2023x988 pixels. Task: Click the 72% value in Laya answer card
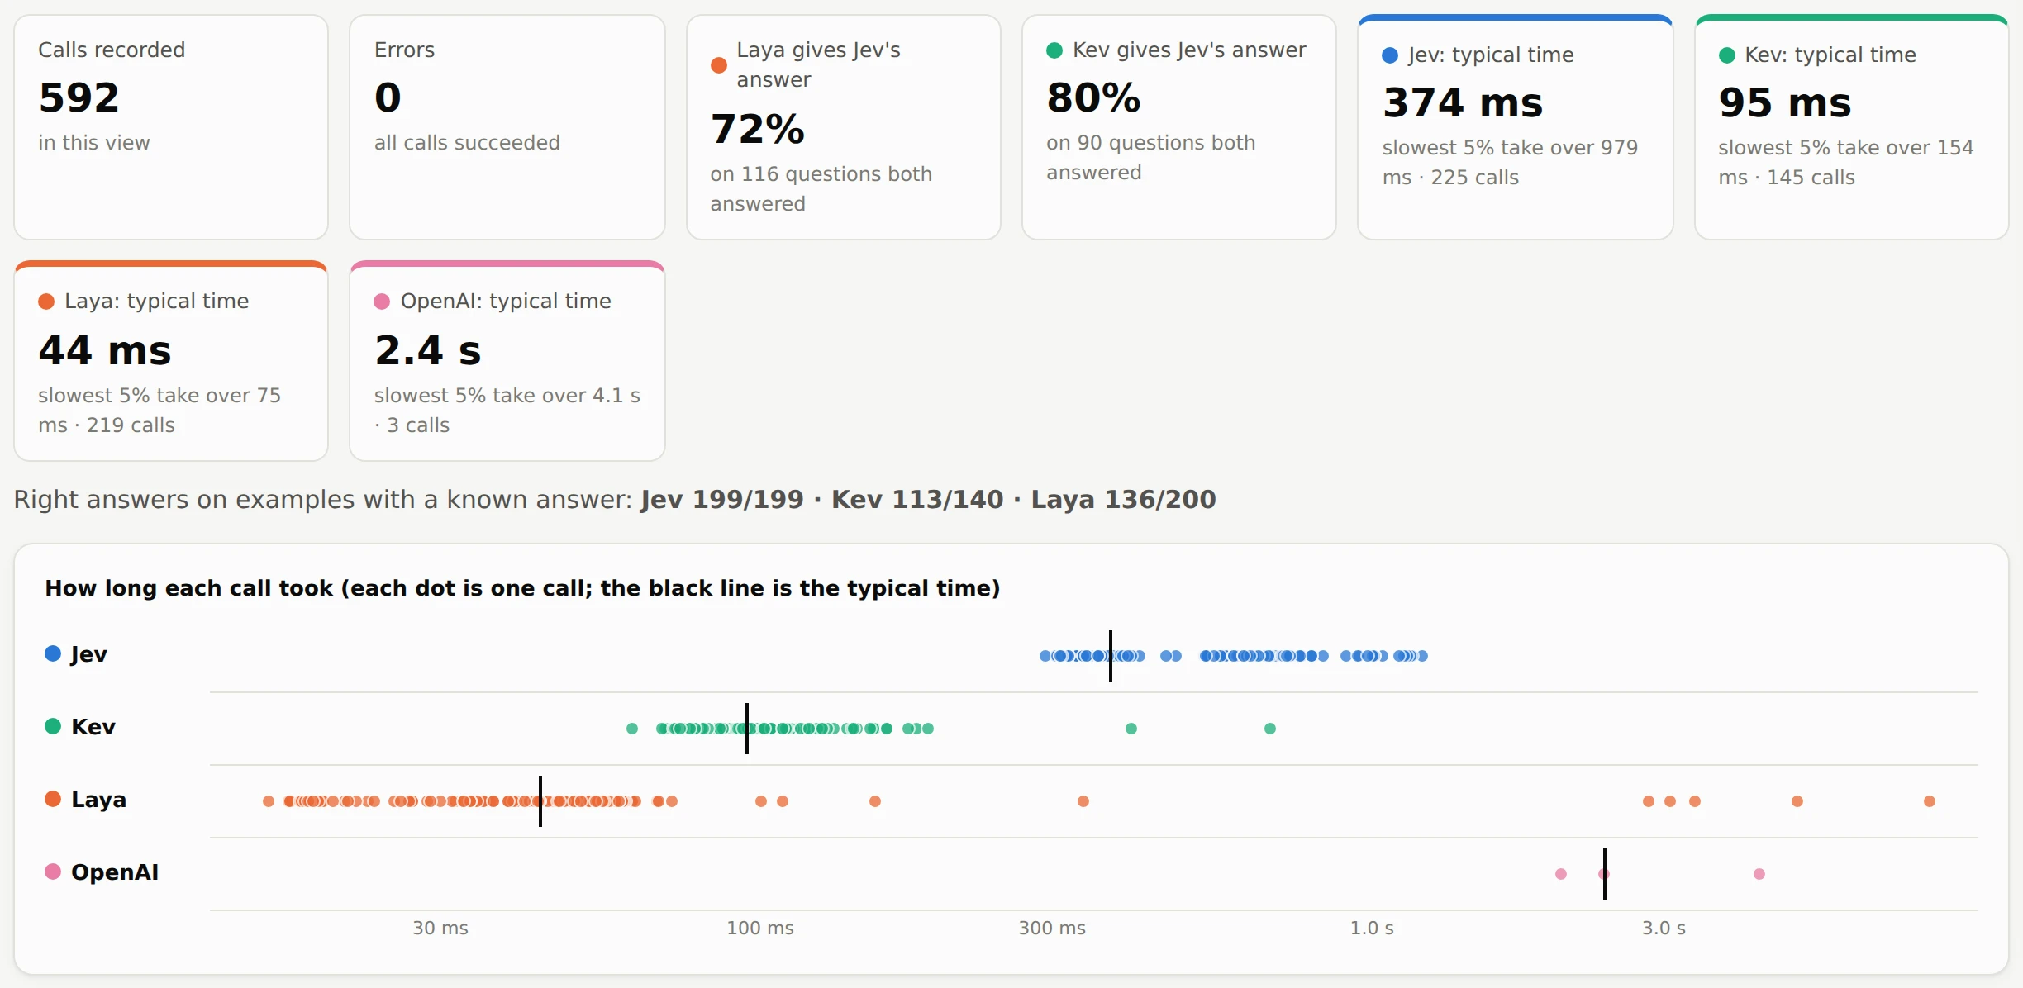pos(757,129)
